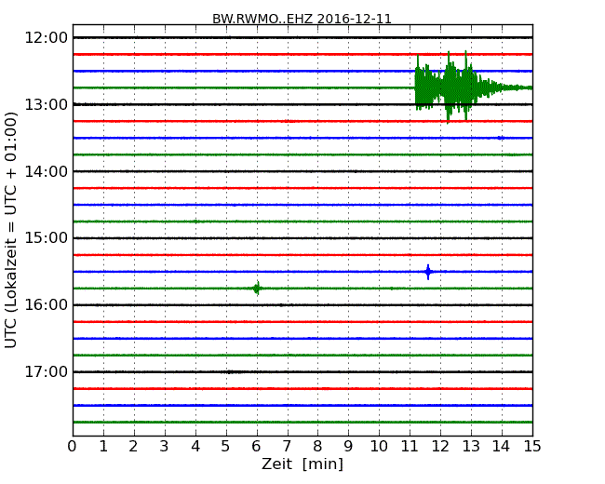Click x-axis tick label 4
The image size is (605, 484).
click(x=195, y=447)
